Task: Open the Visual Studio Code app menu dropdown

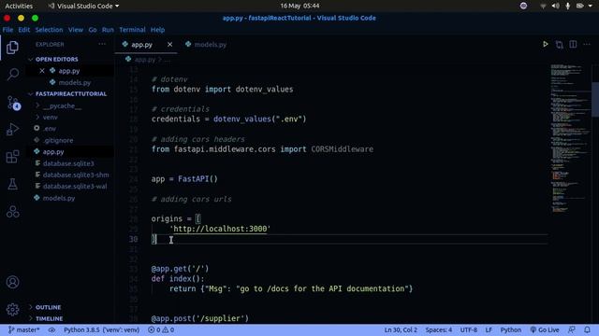Action: pyautogui.click(x=83, y=6)
